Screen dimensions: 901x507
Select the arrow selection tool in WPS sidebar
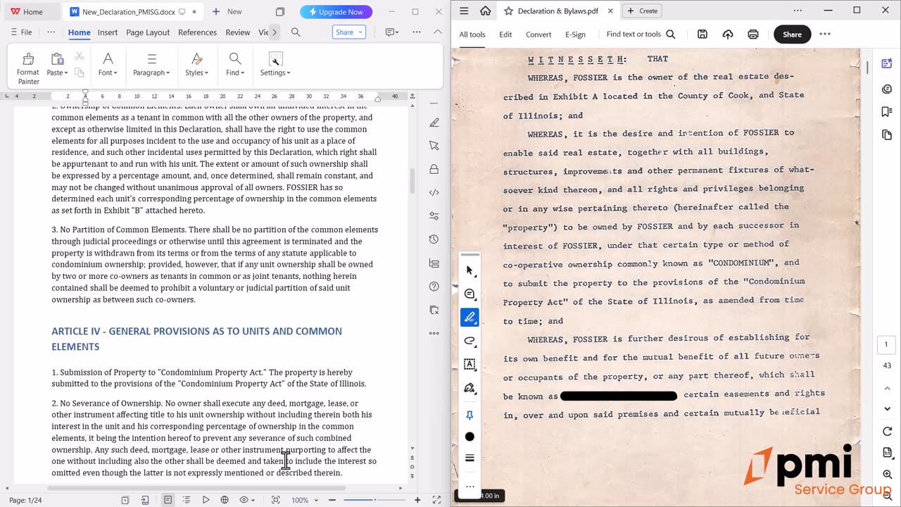pos(434,146)
